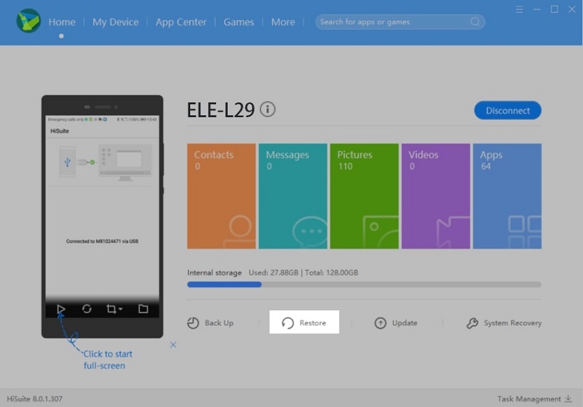Open the Videos tile
This screenshot has width=583, height=407.
click(436, 196)
